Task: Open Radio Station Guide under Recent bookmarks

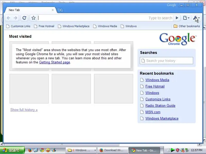Action: click(x=160, y=105)
